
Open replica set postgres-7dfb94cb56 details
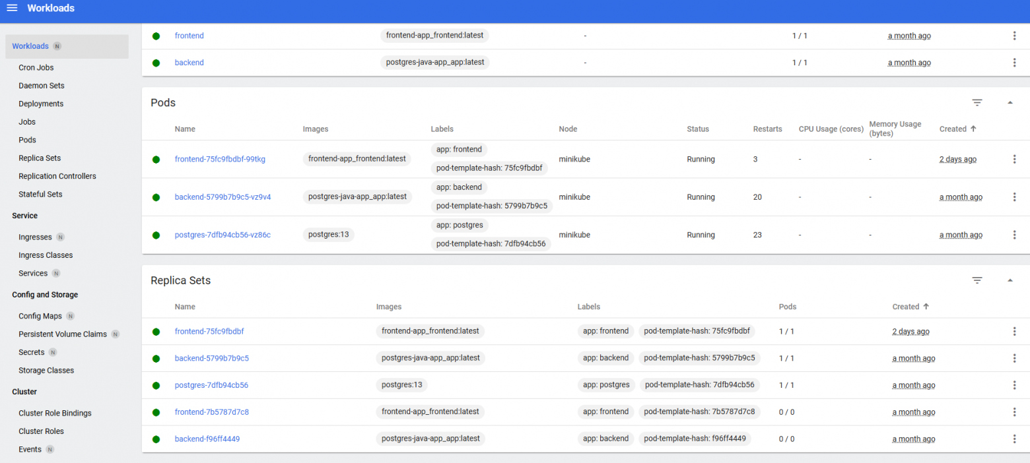211,385
